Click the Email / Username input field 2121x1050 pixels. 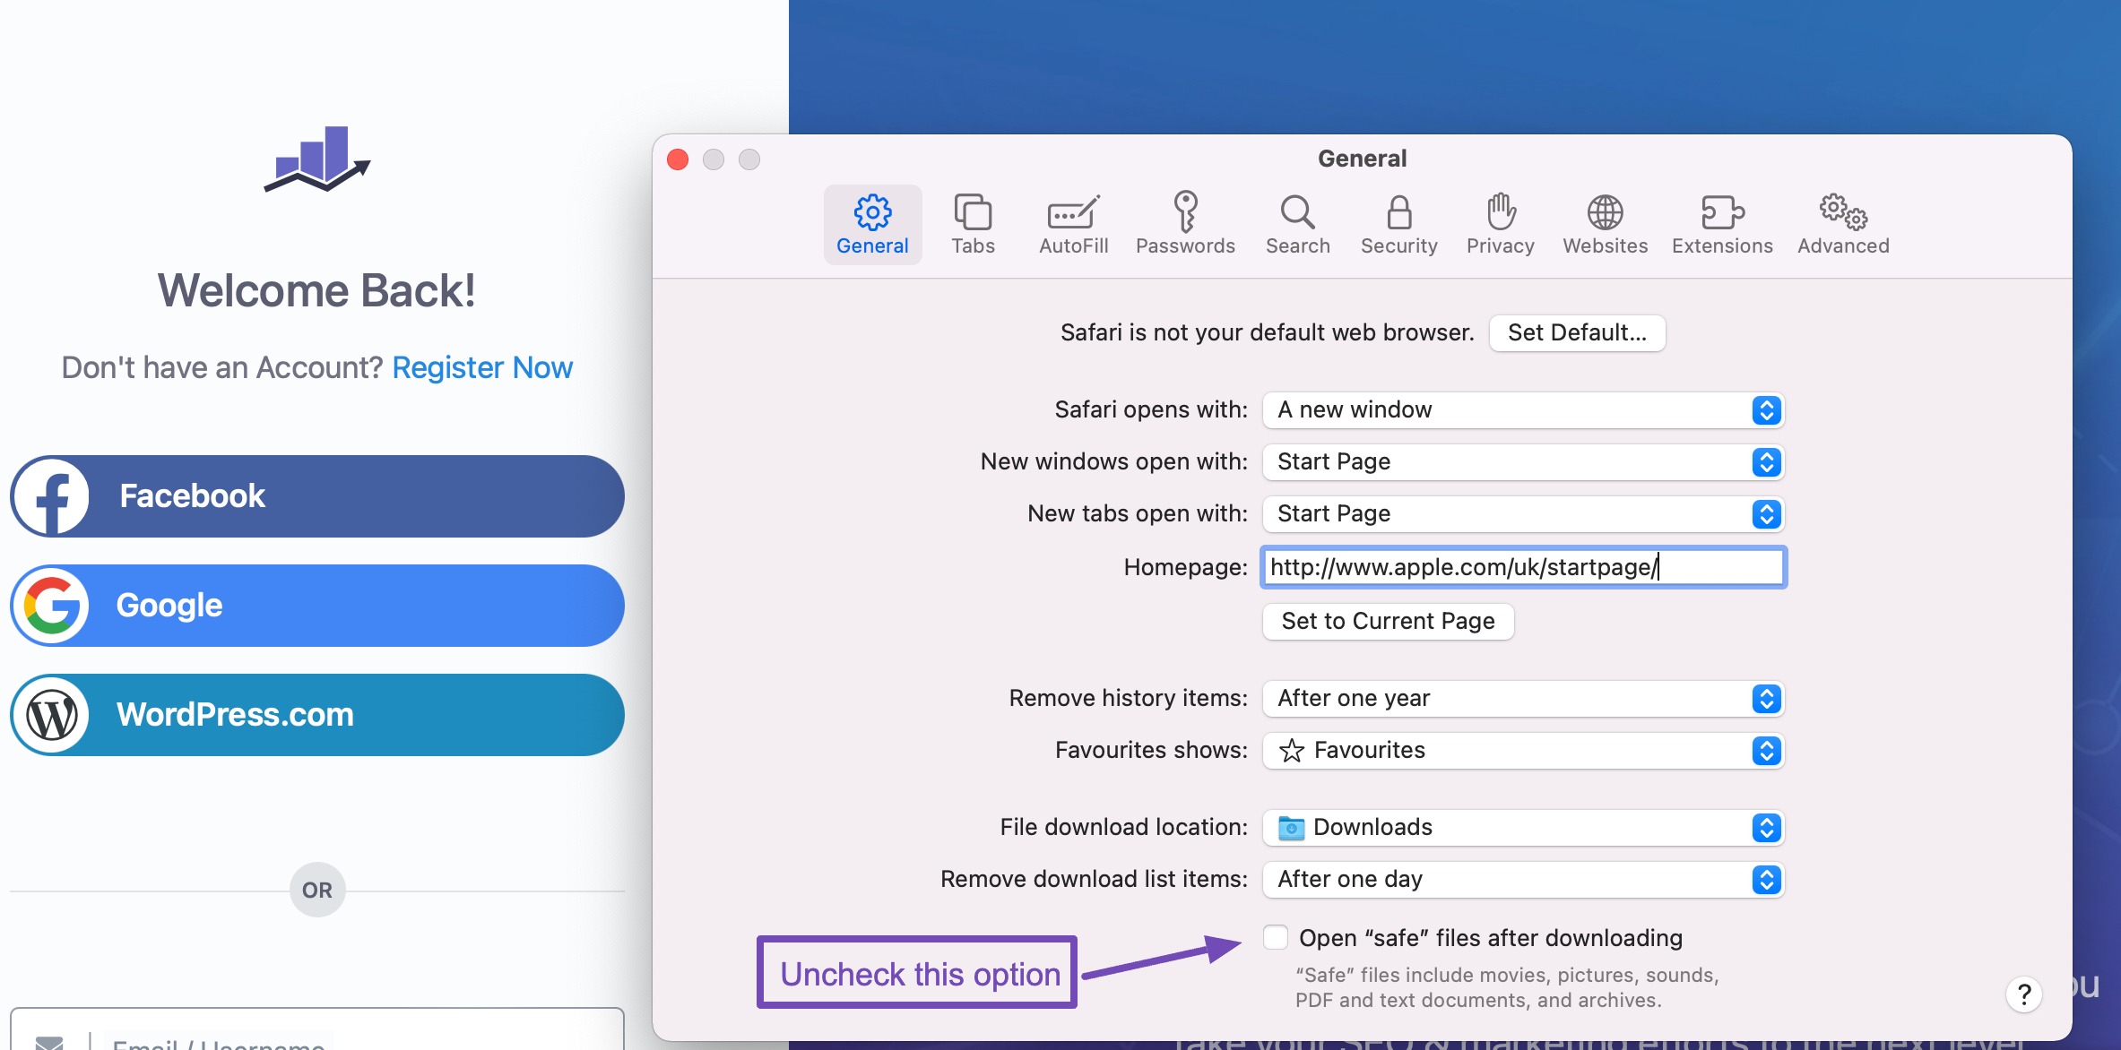point(317,1030)
